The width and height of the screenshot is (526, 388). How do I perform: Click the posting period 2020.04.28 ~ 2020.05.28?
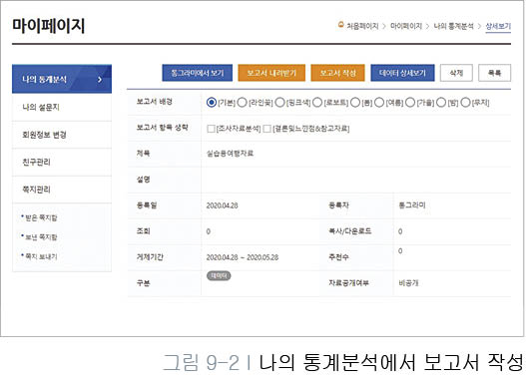tap(243, 257)
